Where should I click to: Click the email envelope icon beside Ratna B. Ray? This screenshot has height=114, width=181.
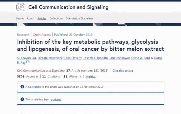28,63
